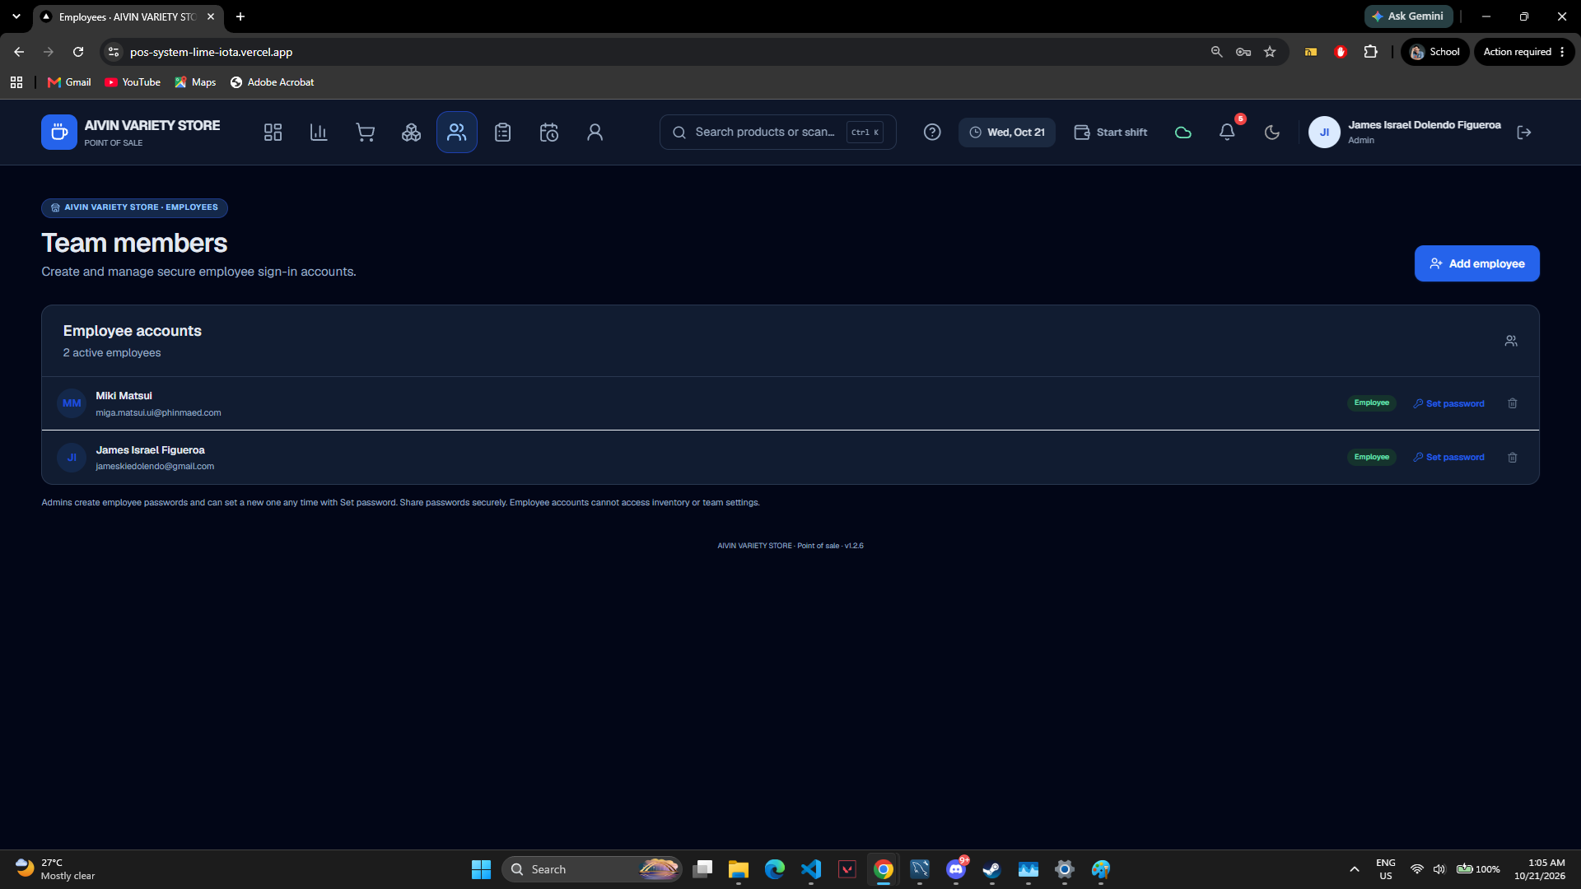The height and width of the screenshot is (889, 1581).
Task: Click the miga.matsui.ui@phinmaed.com email text
Action: 158,413
